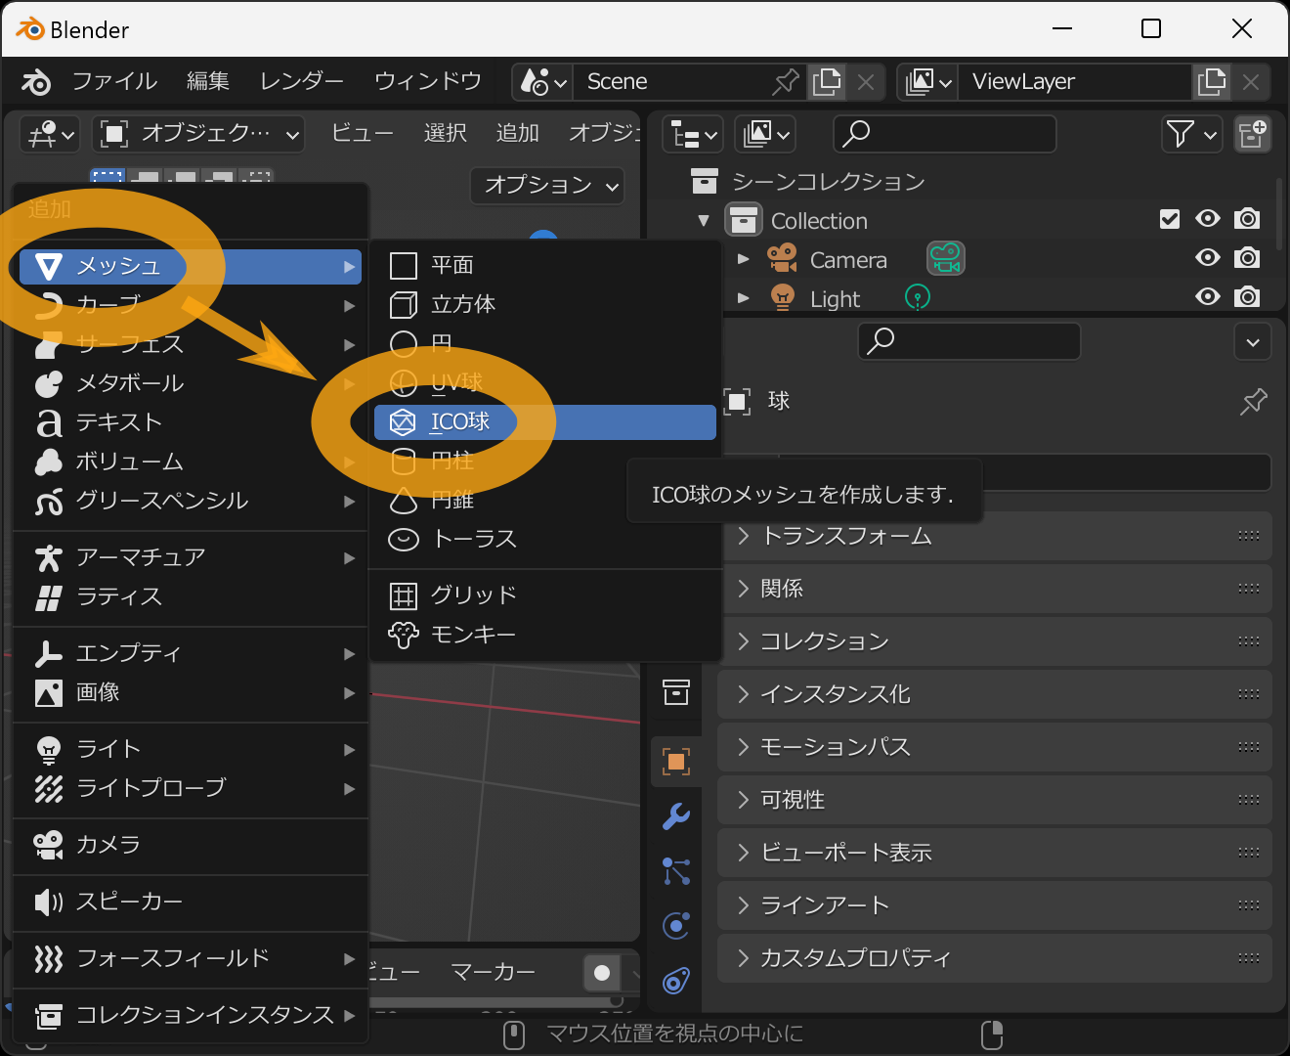Viewport: 1290px width, 1056px height.
Task: Expand the 可視性 panel
Action: point(995,800)
